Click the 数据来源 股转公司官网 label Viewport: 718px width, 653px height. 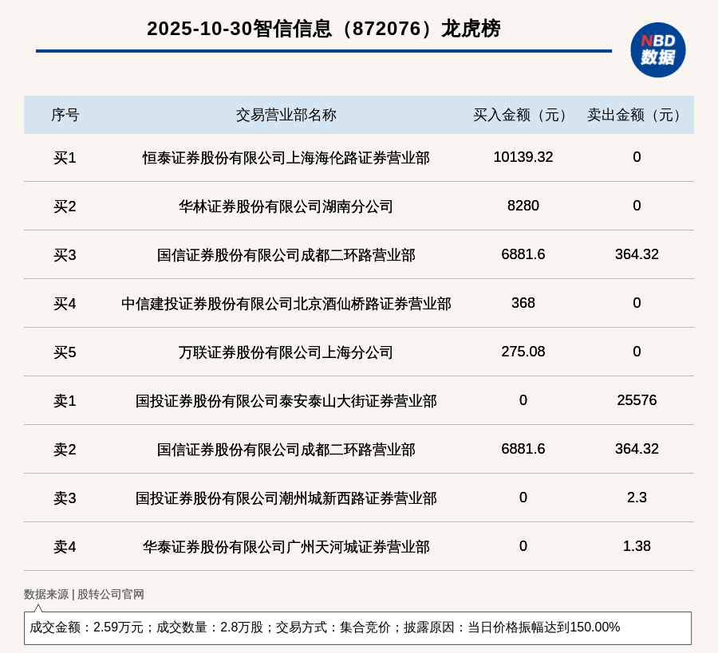84,594
